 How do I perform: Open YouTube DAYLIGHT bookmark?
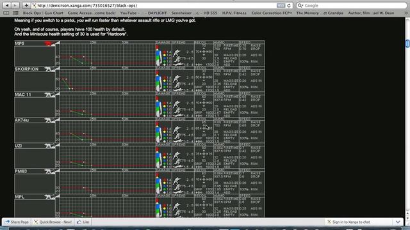pos(143,13)
